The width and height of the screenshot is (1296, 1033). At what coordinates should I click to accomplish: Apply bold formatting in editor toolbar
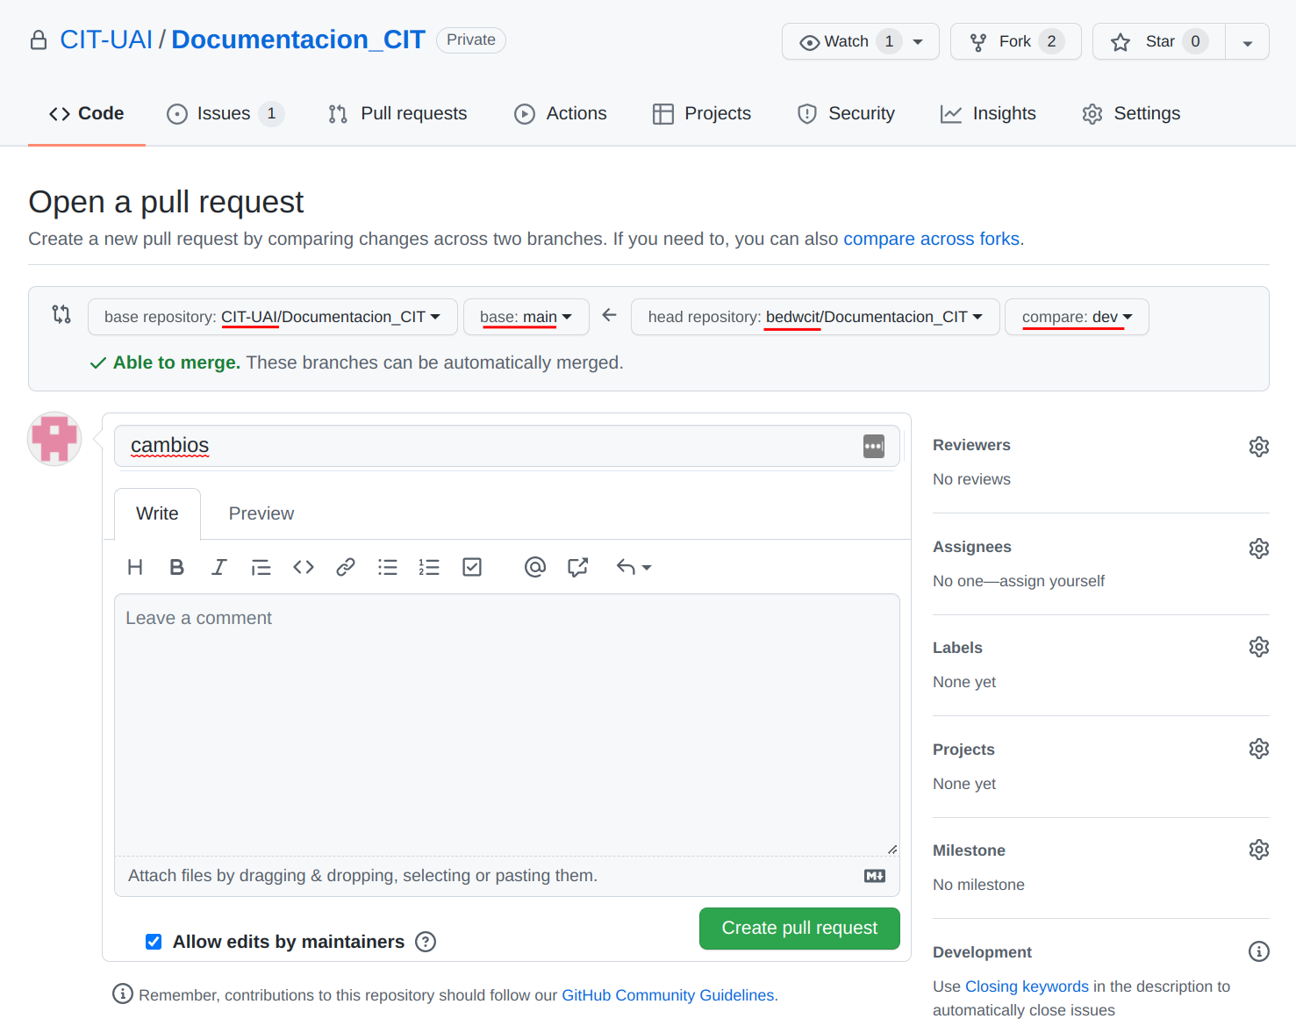pyautogui.click(x=176, y=567)
